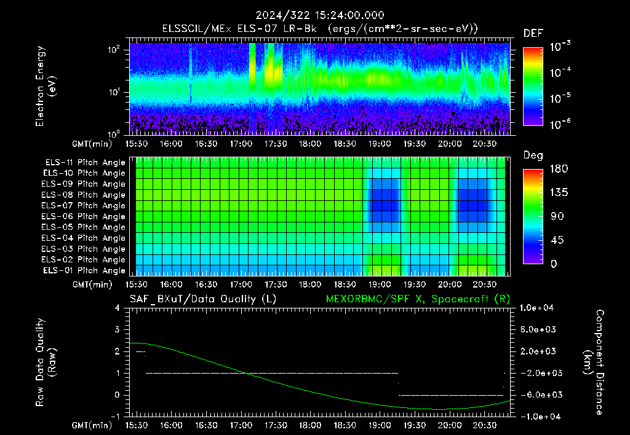This screenshot has height=435, width=630.
Task: Click the blue pitch angle patch near 20:15
Action: (x=472, y=200)
